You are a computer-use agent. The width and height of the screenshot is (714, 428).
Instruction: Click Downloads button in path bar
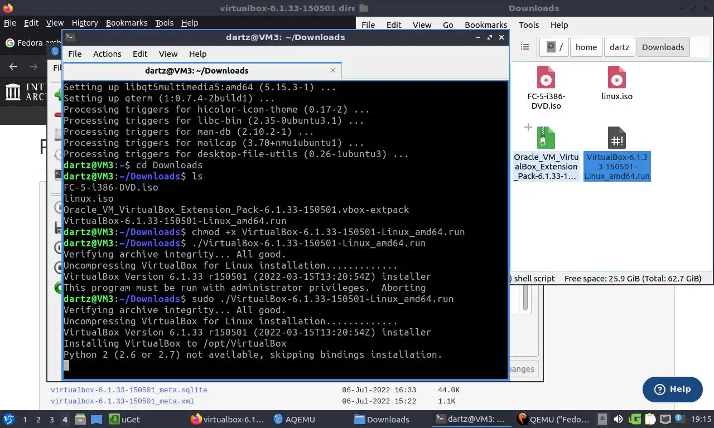[x=663, y=47]
